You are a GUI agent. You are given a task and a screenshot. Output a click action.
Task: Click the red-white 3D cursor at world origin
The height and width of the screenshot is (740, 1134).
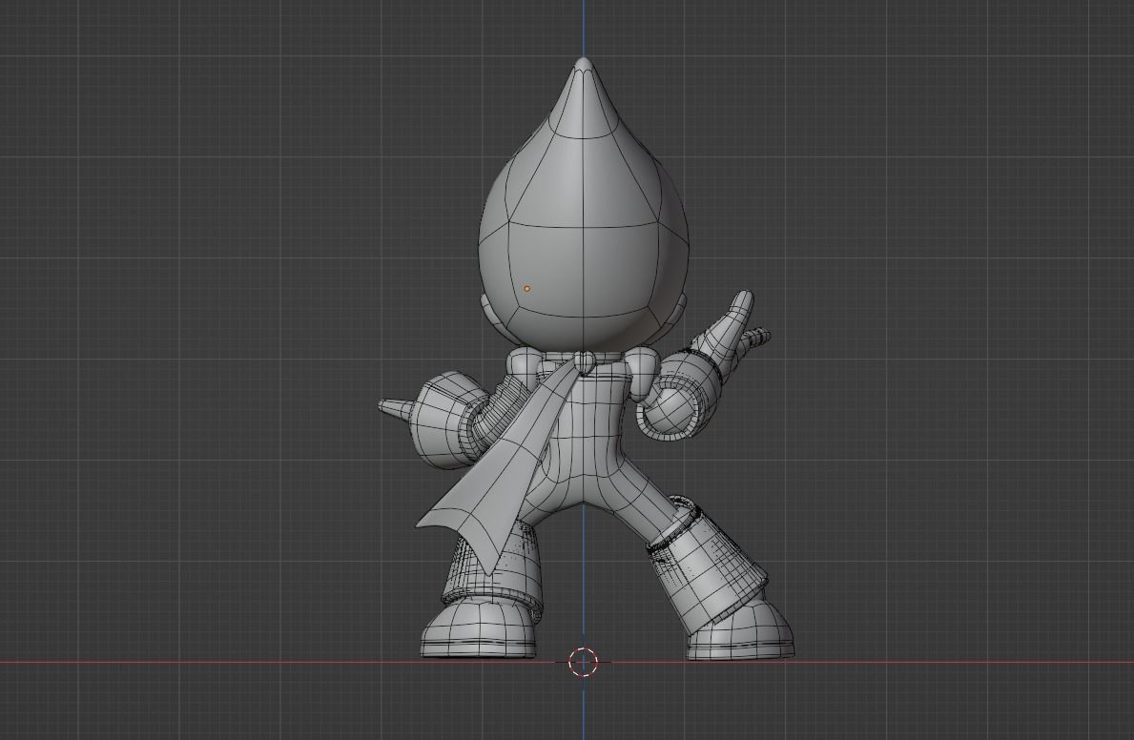coord(583,661)
